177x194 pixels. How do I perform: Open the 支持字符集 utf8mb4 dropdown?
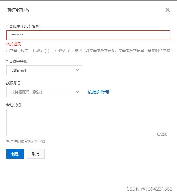coord(44,70)
